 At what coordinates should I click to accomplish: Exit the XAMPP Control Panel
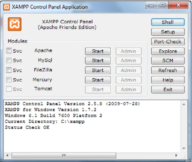[168, 89]
